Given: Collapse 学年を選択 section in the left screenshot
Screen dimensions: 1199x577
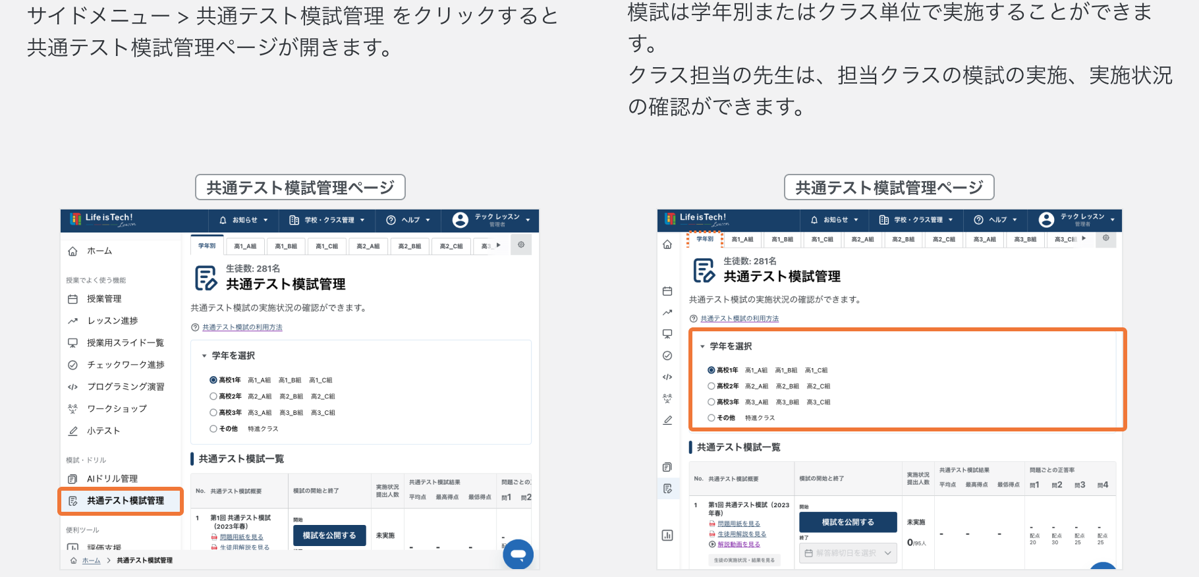Looking at the screenshot, I should click(x=228, y=356).
